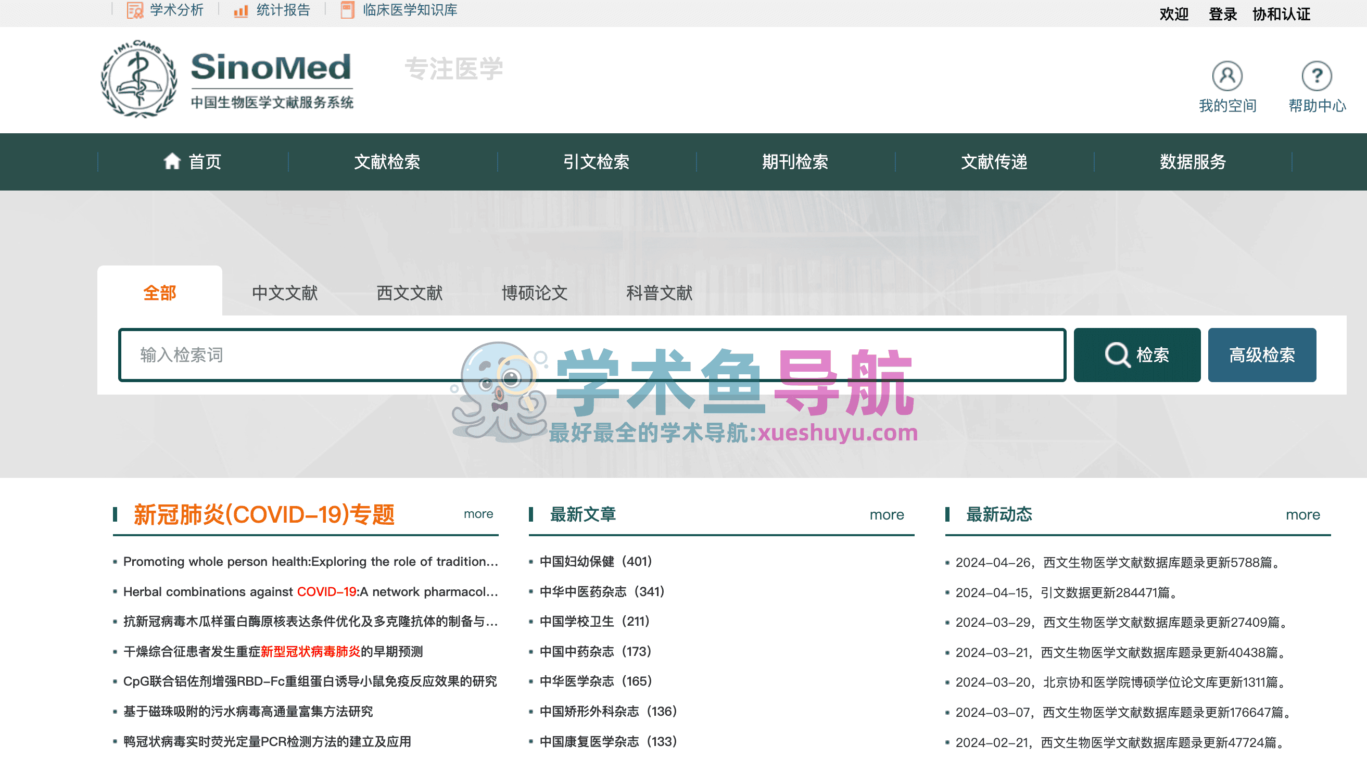Open the 中国妇幼保健 (401) article link
The image size is (1367, 784).
(596, 562)
